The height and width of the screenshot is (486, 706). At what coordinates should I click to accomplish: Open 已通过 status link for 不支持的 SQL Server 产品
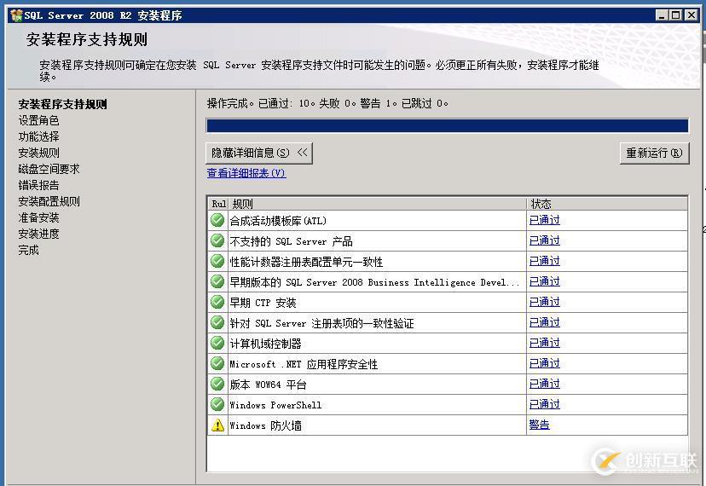click(x=544, y=240)
